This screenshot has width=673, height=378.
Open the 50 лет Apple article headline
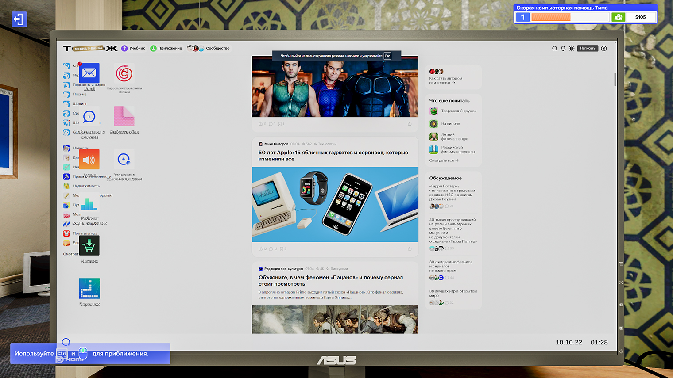pyautogui.click(x=333, y=156)
